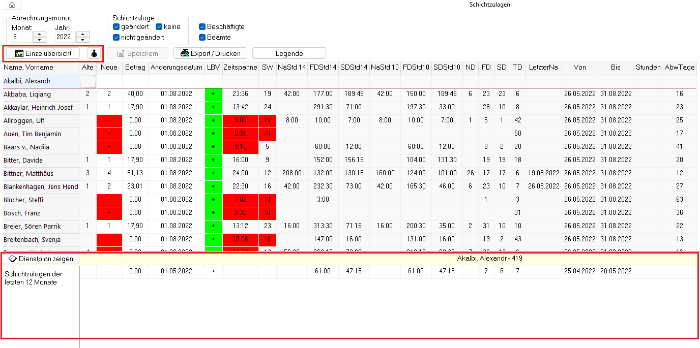
Task: Click the LBV column header
Action: 214,68
